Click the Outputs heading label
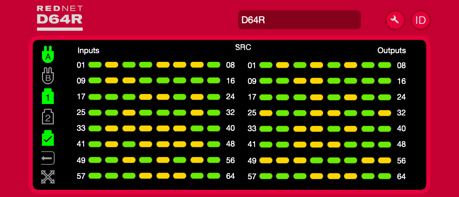Image resolution: width=459 pixels, height=197 pixels. tap(392, 51)
